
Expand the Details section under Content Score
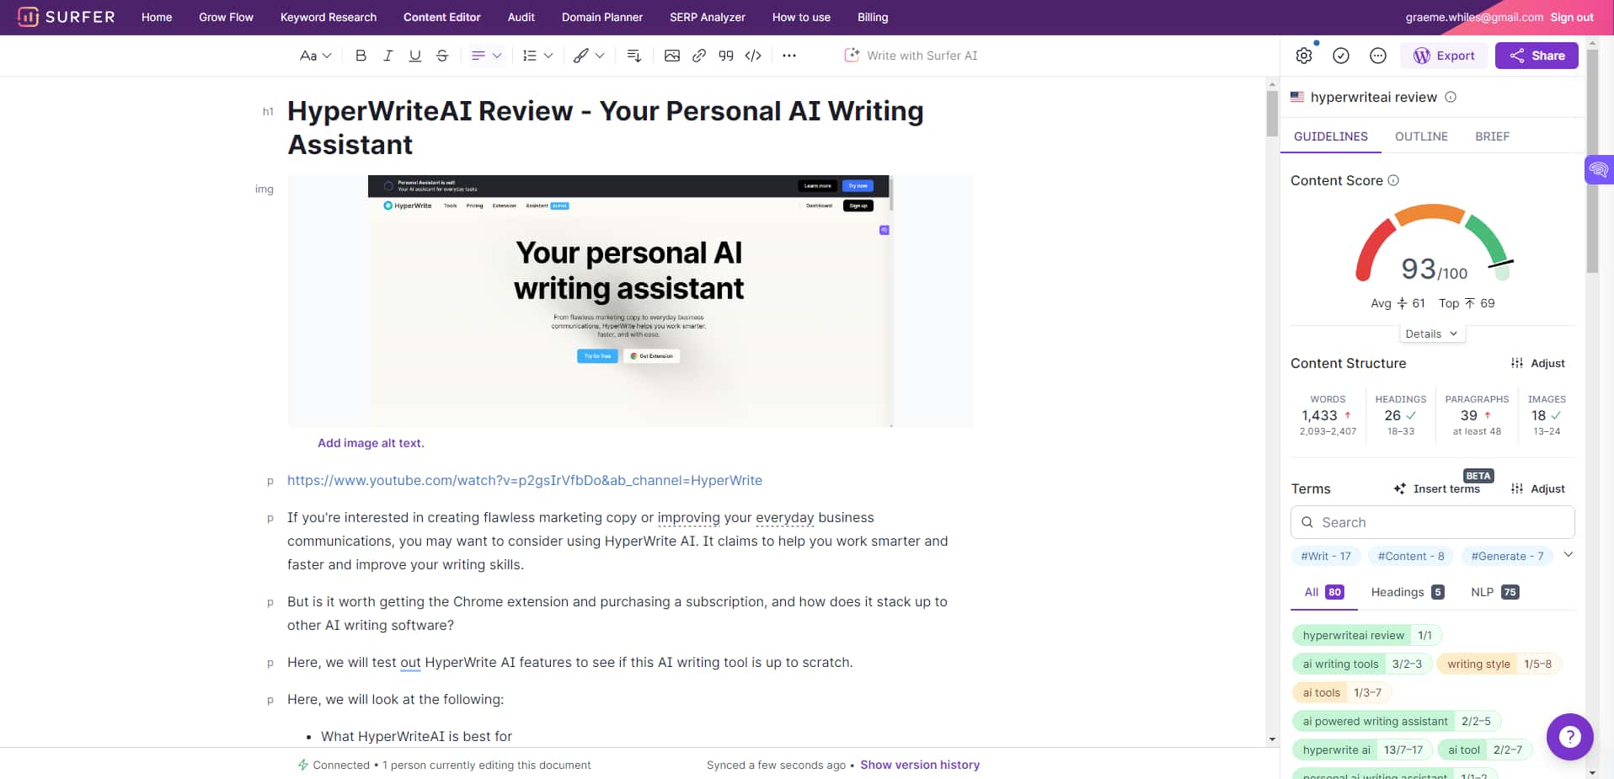tap(1431, 333)
